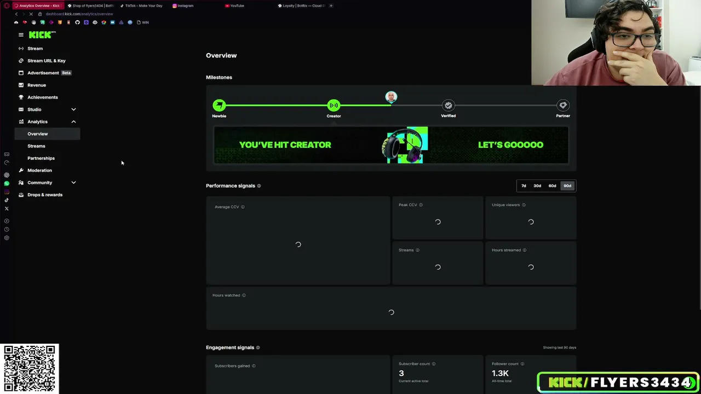
Task: Click the Creator milestone badge icon
Action: [x=334, y=105]
